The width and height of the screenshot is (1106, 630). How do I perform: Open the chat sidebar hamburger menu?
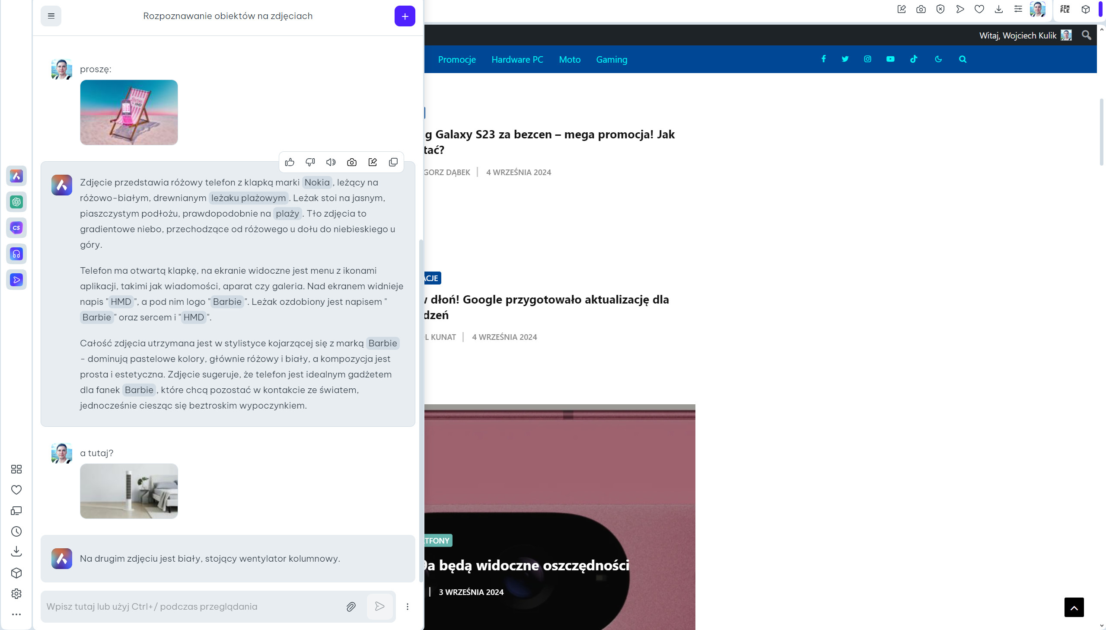(x=51, y=16)
